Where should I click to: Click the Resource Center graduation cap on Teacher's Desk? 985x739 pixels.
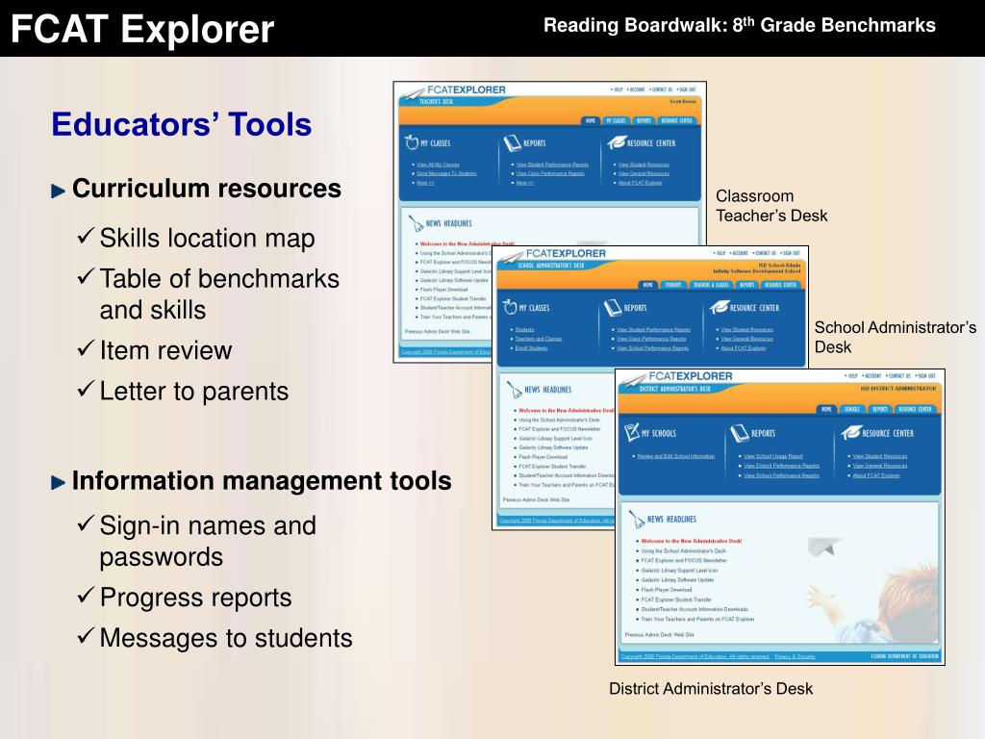[616, 142]
